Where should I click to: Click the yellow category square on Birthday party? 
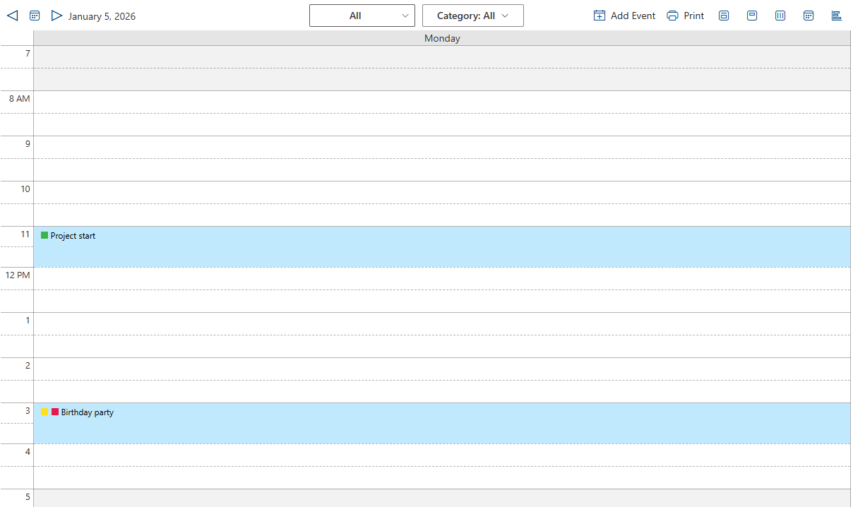point(44,412)
